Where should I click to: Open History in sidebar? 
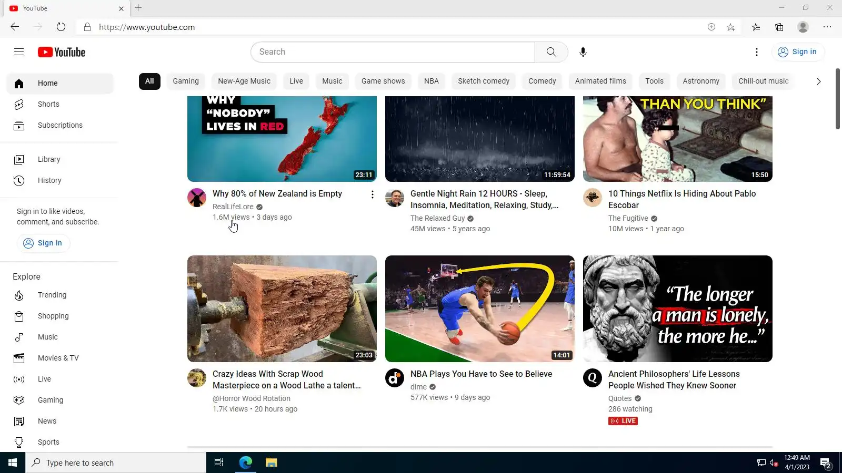(x=60, y=180)
